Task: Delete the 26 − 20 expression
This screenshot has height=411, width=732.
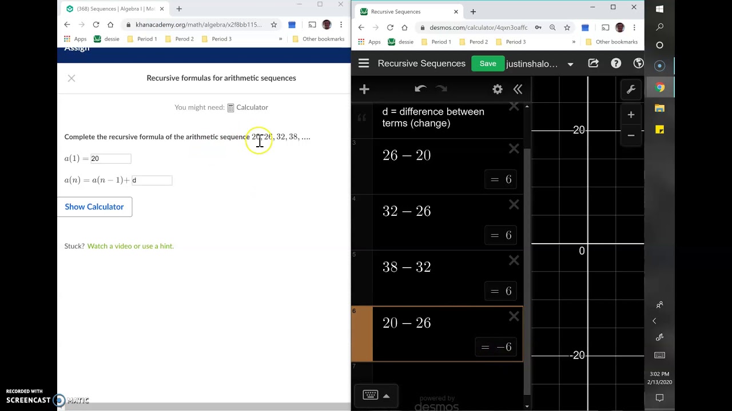Action: 514,149
